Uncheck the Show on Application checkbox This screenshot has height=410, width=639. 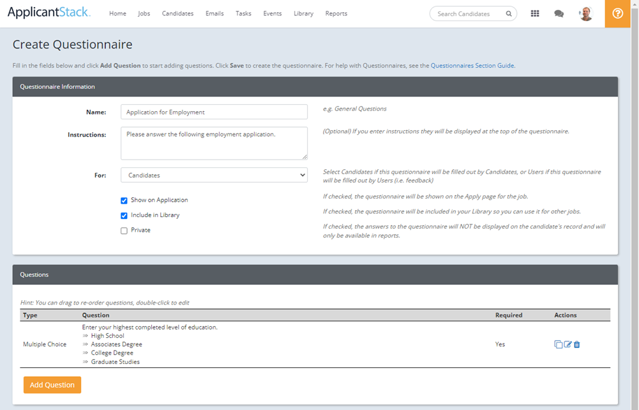click(124, 201)
